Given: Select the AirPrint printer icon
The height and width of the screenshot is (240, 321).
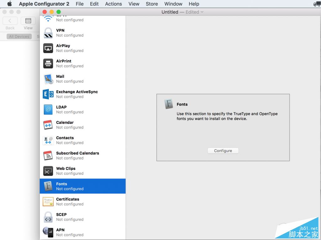Looking at the screenshot, I should click(48, 64).
